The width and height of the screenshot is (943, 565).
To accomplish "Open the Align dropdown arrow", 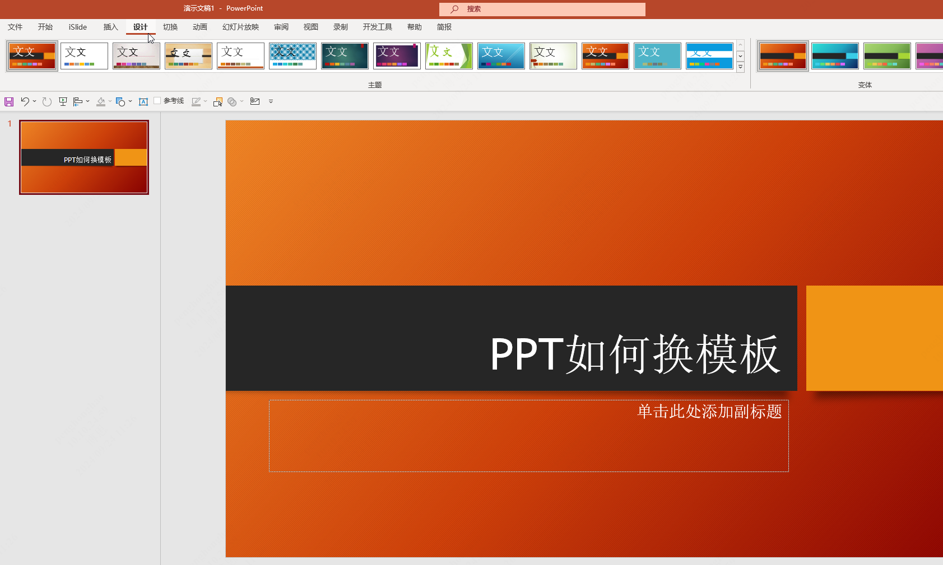I will (x=88, y=101).
